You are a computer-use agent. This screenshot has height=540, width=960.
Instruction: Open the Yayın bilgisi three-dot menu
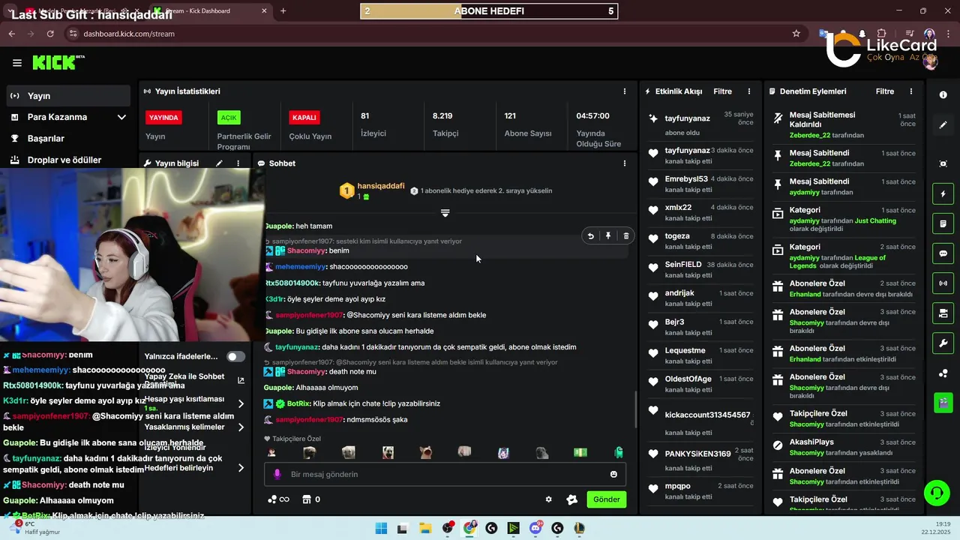[x=238, y=163]
